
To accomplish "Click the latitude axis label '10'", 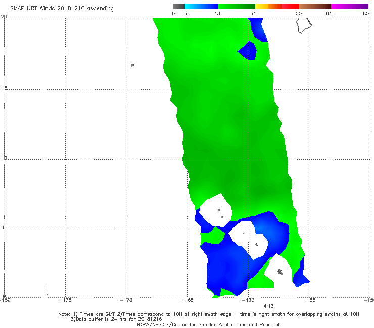I will pos(4,158).
